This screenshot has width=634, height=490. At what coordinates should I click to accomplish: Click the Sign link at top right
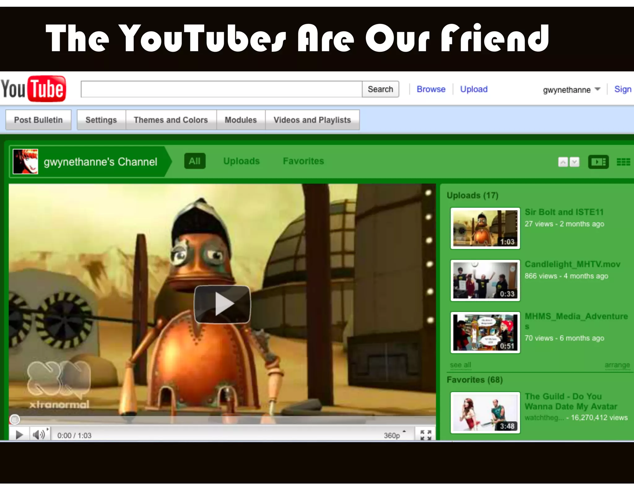click(x=623, y=89)
